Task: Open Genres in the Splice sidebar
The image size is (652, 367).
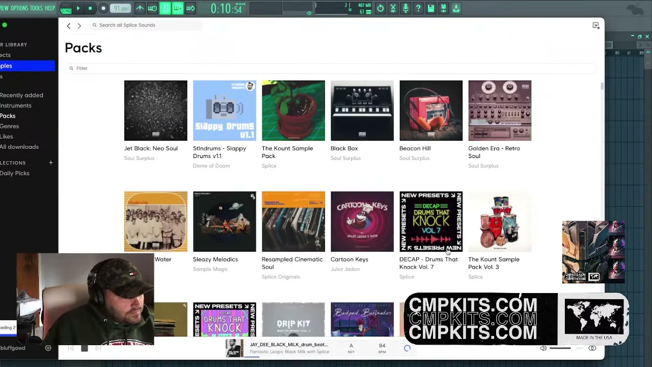Action: [x=9, y=126]
